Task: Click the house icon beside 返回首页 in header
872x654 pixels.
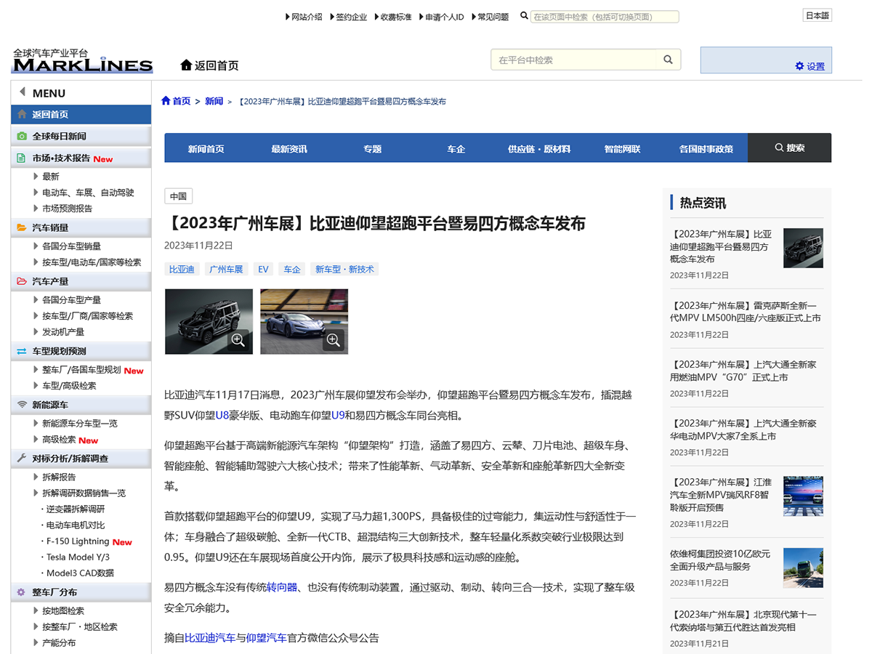Action: [186, 65]
